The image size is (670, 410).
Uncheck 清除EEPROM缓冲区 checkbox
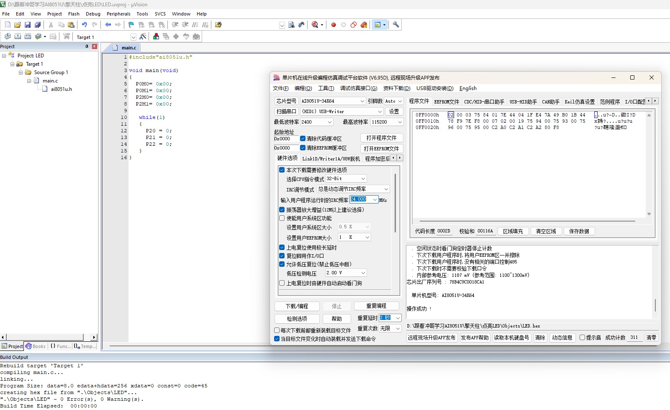[303, 148]
